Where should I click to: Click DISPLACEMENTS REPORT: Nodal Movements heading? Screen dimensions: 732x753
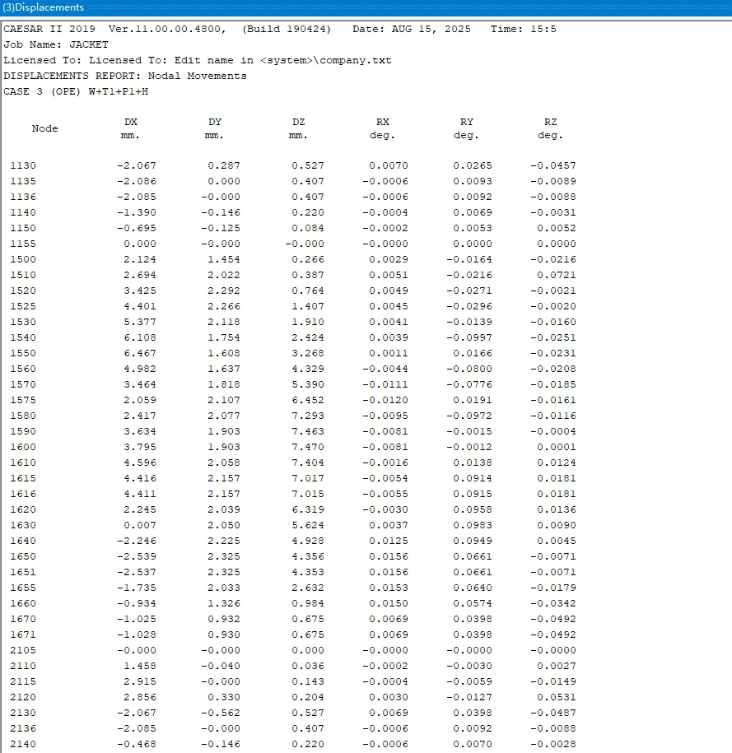tap(125, 76)
